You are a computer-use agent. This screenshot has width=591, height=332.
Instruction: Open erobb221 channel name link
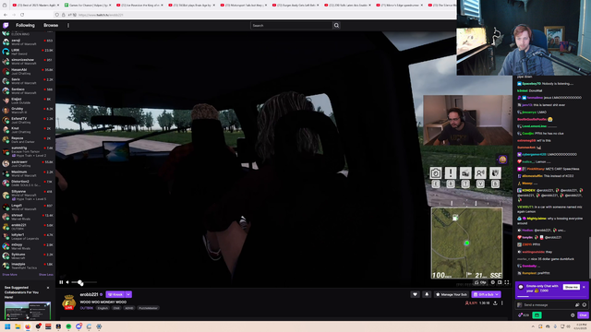click(x=89, y=294)
